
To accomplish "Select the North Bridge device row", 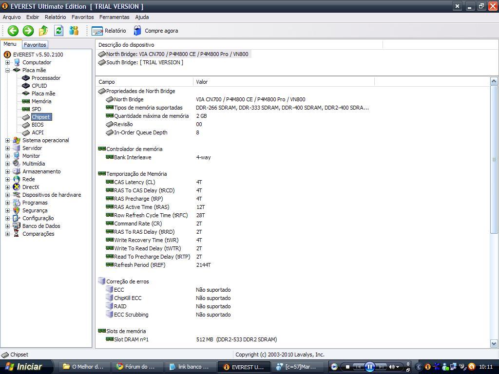I will [x=173, y=54].
